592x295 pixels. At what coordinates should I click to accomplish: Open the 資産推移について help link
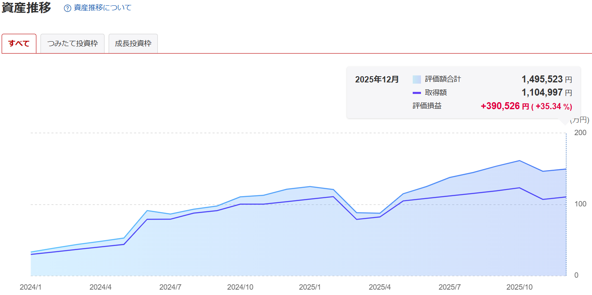coord(102,8)
